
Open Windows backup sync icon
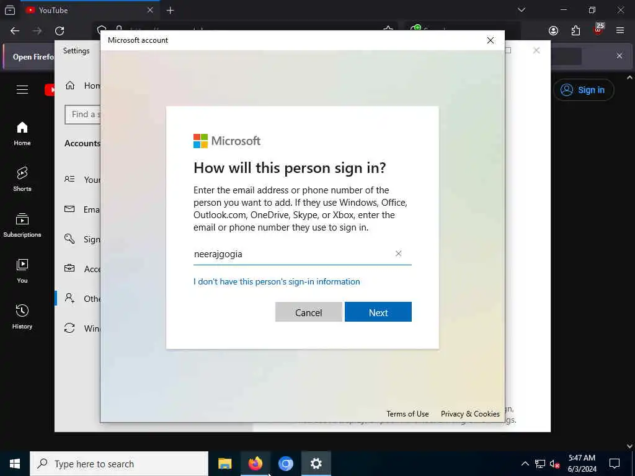pyautogui.click(x=69, y=328)
